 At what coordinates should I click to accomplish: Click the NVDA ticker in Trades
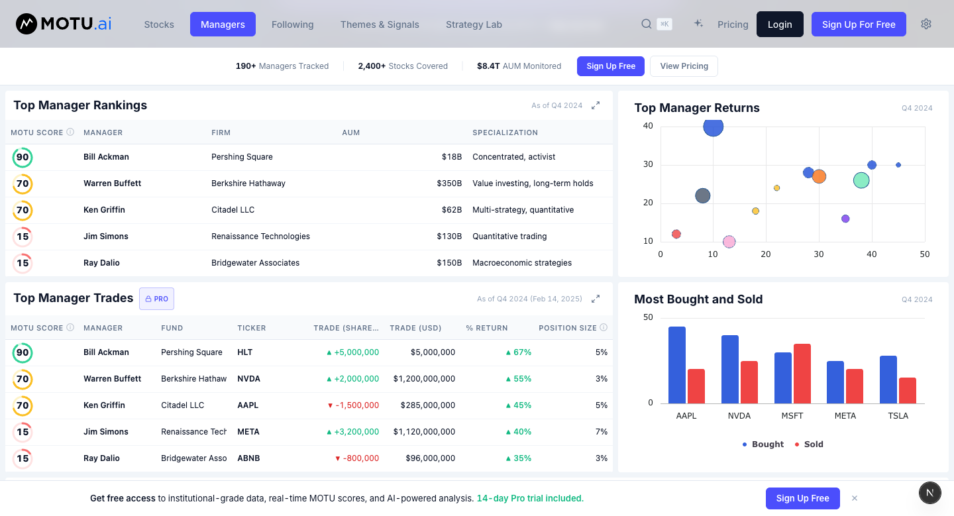248,379
